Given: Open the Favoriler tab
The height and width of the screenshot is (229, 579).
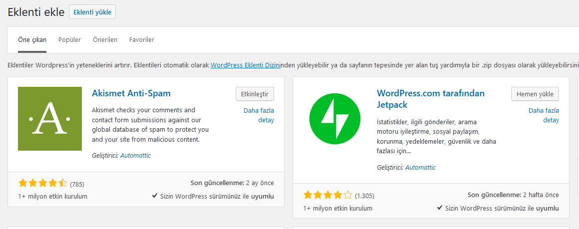Looking at the screenshot, I should coord(142,40).
